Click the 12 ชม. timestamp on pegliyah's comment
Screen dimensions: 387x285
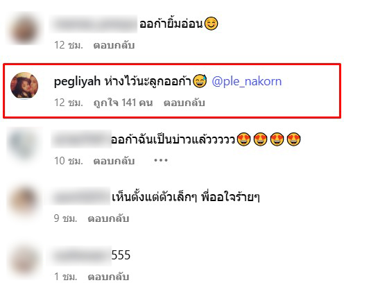(69, 103)
